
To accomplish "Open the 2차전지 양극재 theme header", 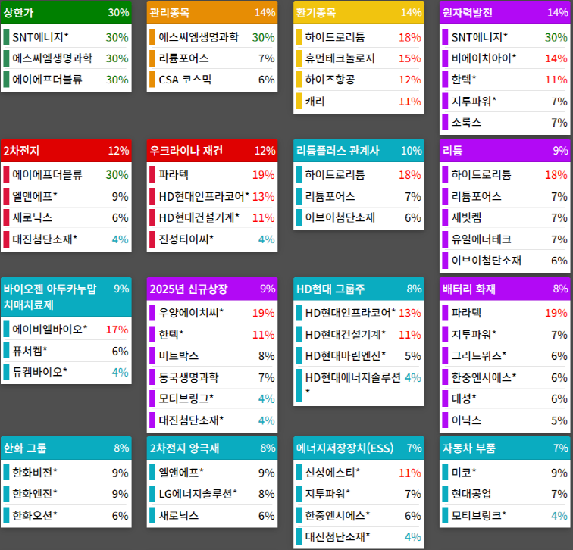I will (x=212, y=448).
